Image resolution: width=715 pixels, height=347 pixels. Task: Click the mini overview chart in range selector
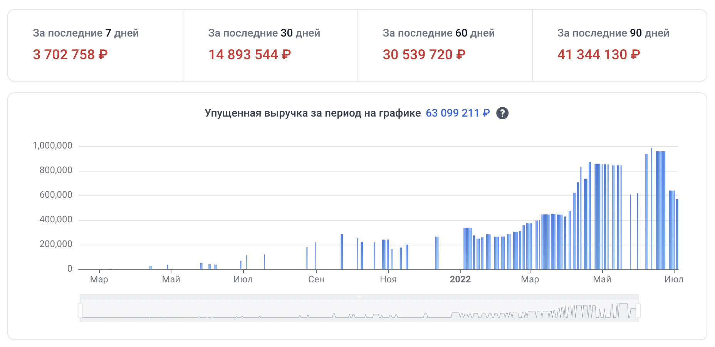tap(359, 311)
